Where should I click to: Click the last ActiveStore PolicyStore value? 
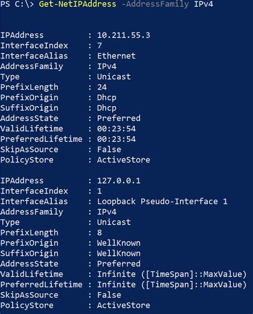(124, 305)
